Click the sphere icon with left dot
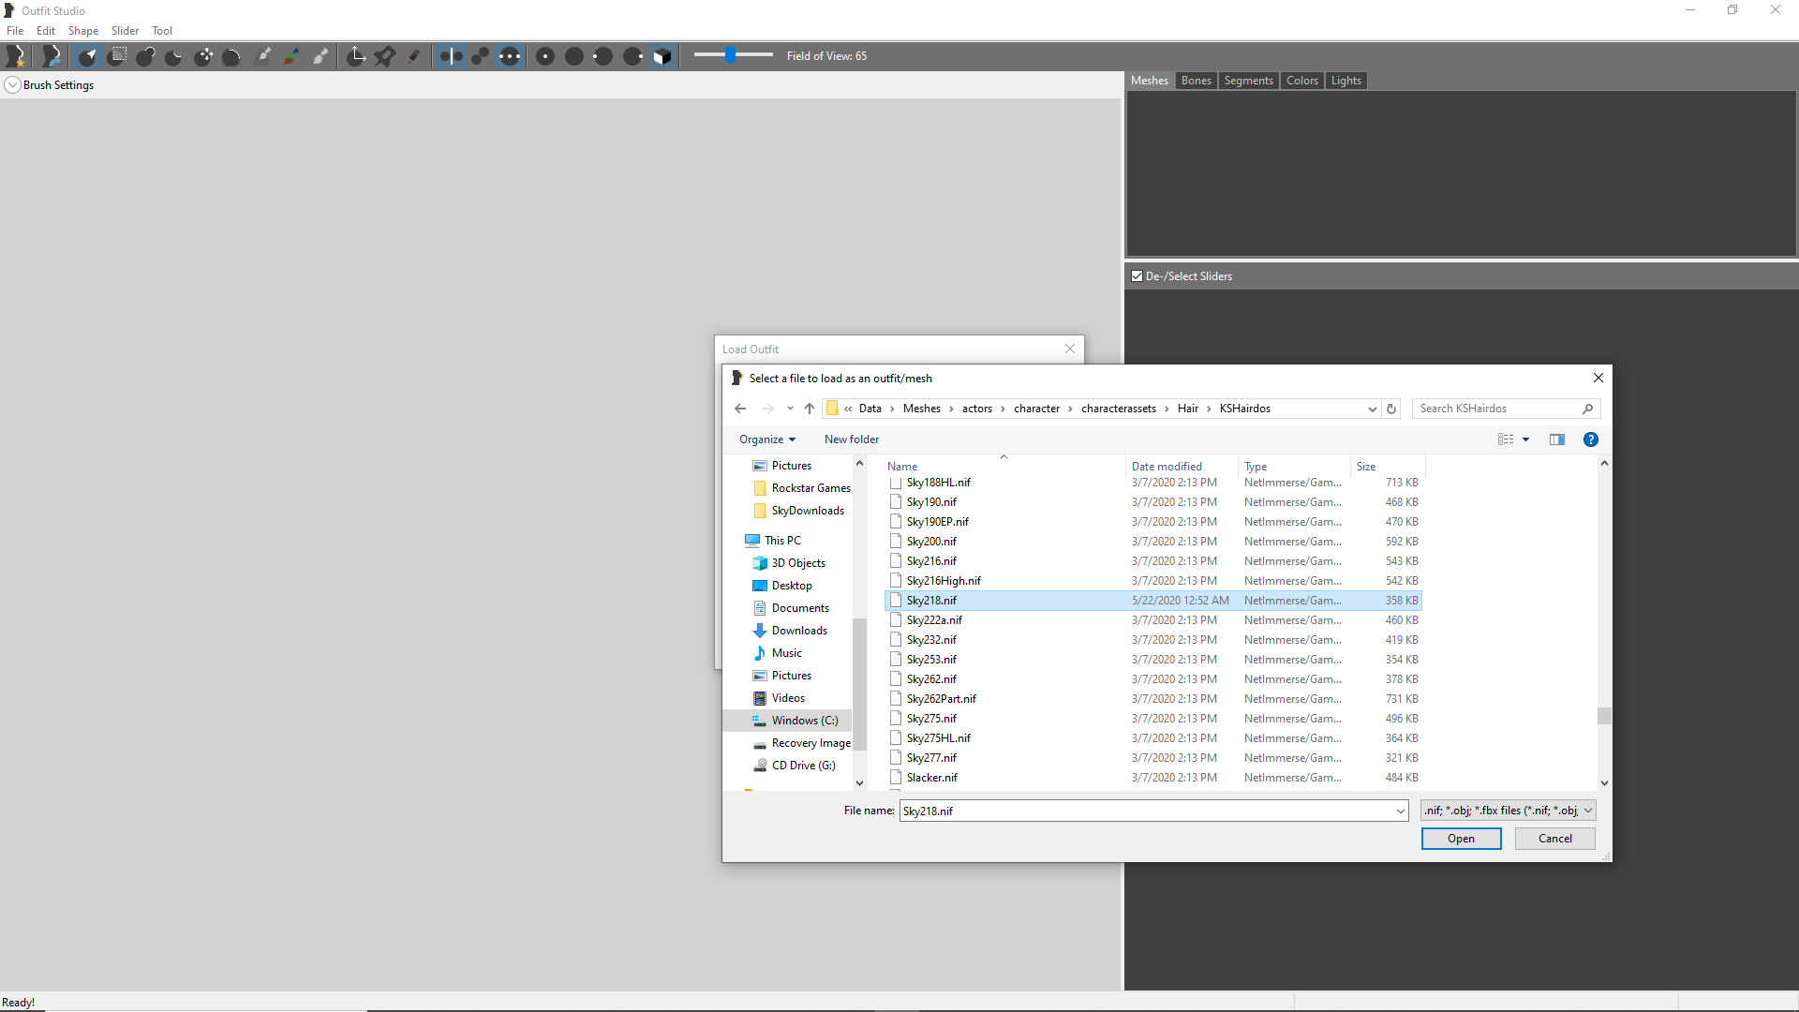 coord(603,56)
